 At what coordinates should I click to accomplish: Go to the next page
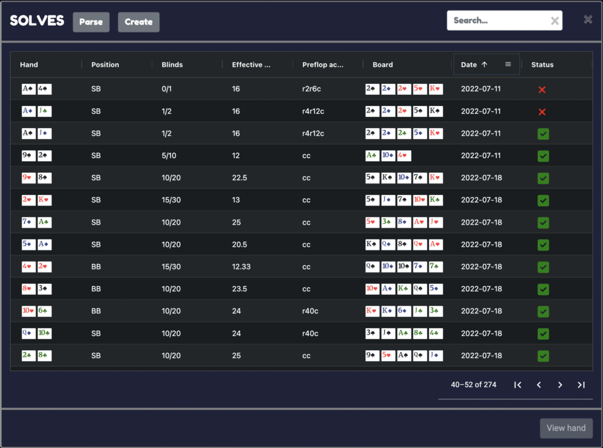pyautogui.click(x=560, y=385)
